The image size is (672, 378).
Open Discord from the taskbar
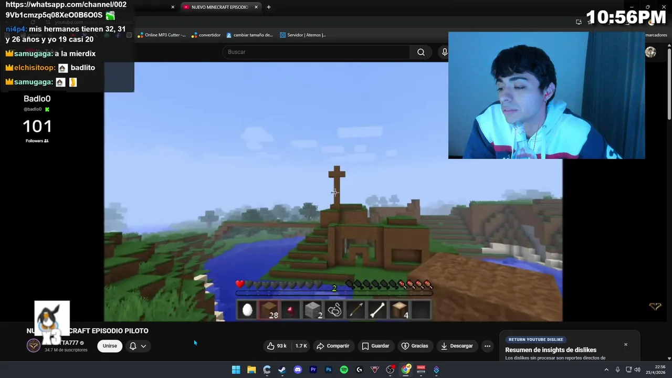[x=298, y=370]
